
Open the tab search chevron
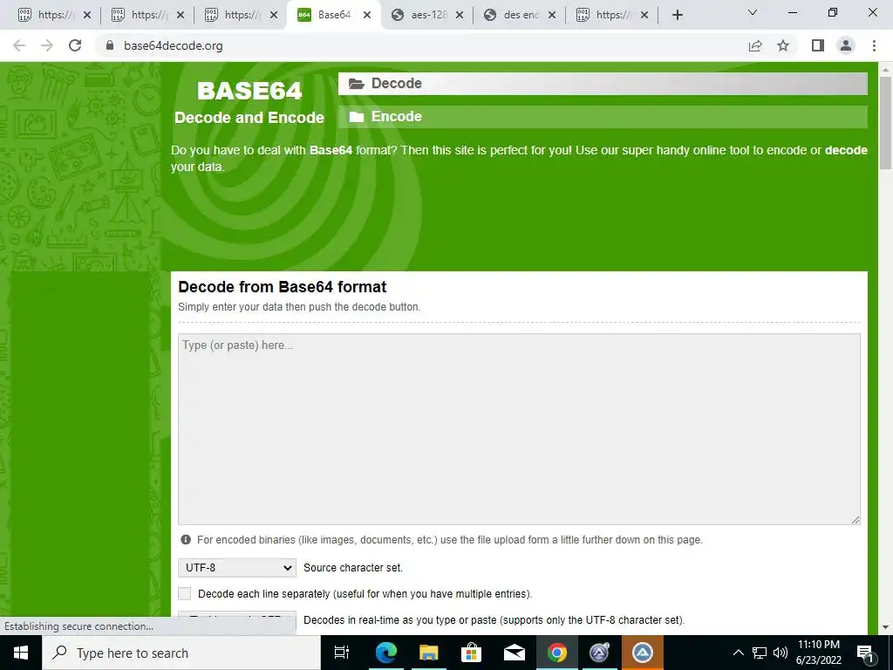pyautogui.click(x=753, y=12)
